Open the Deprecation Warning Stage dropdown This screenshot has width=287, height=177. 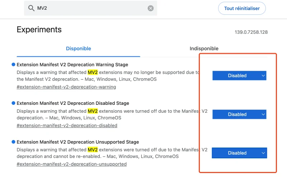point(239,75)
